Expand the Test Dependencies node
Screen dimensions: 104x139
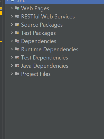pos(12,57)
